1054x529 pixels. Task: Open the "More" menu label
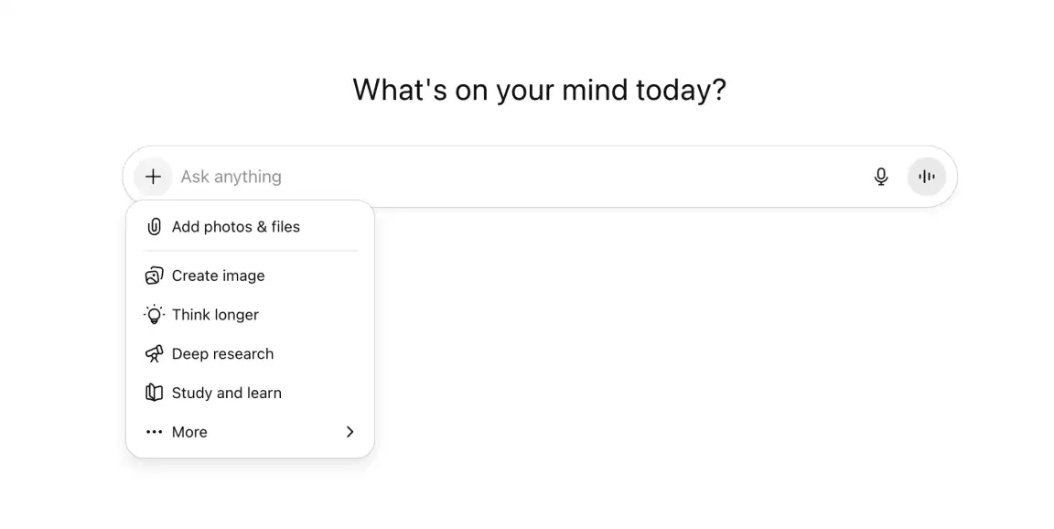point(189,432)
